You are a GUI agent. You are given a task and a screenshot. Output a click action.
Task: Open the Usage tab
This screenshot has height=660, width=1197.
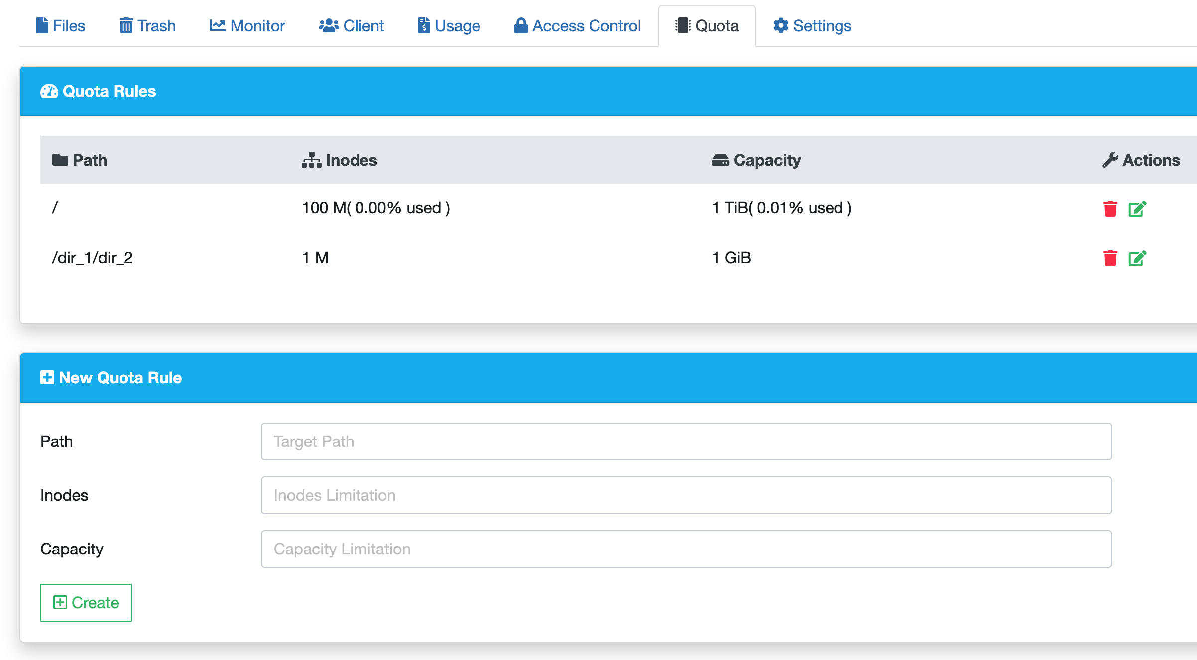[449, 26]
